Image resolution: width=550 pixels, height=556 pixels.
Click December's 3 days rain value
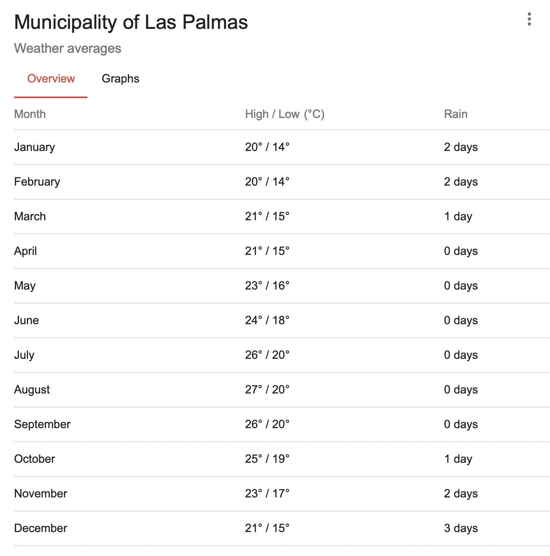click(461, 528)
